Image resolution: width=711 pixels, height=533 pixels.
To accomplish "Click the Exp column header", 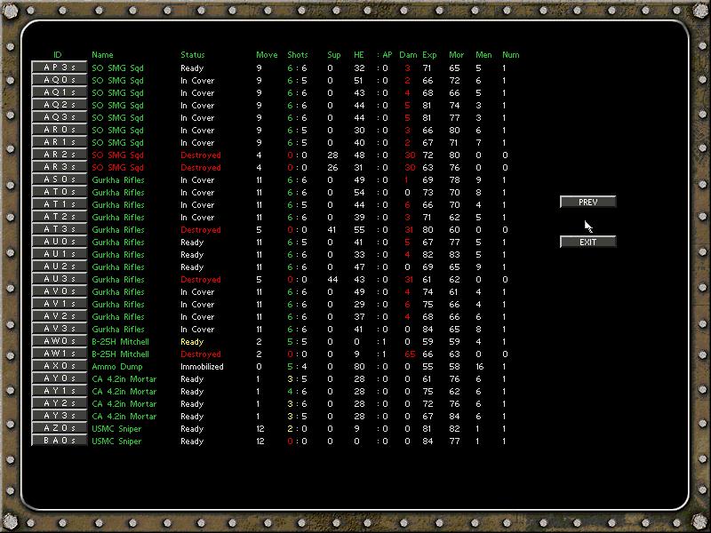I will pos(429,55).
